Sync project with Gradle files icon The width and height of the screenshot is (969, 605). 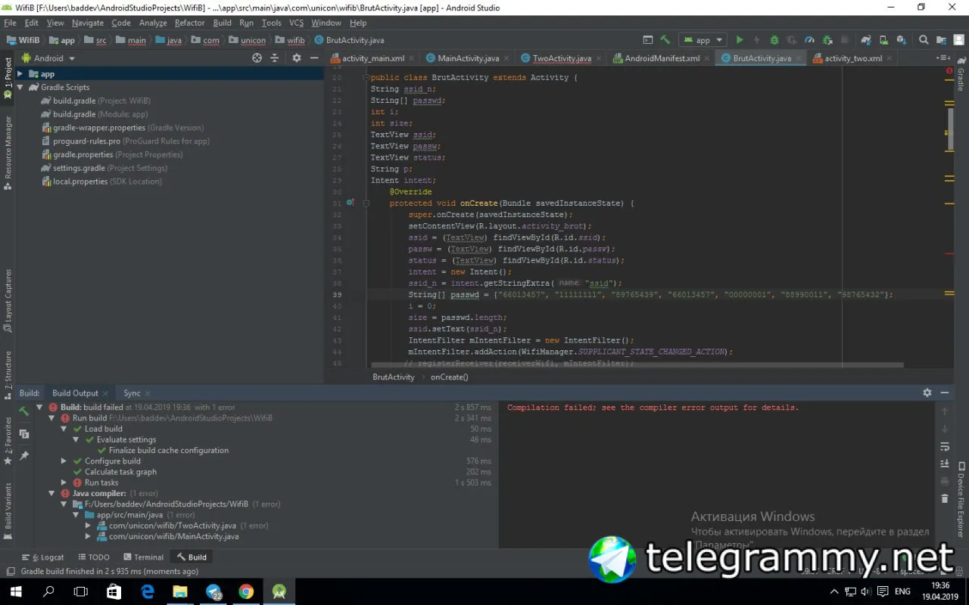pyautogui.click(x=866, y=40)
